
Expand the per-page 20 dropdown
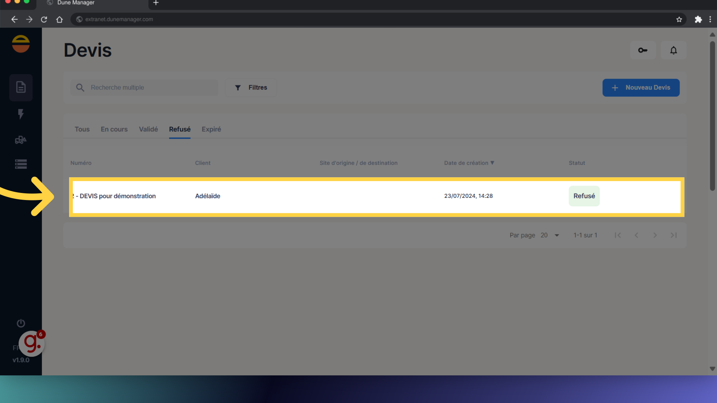(550, 235)
